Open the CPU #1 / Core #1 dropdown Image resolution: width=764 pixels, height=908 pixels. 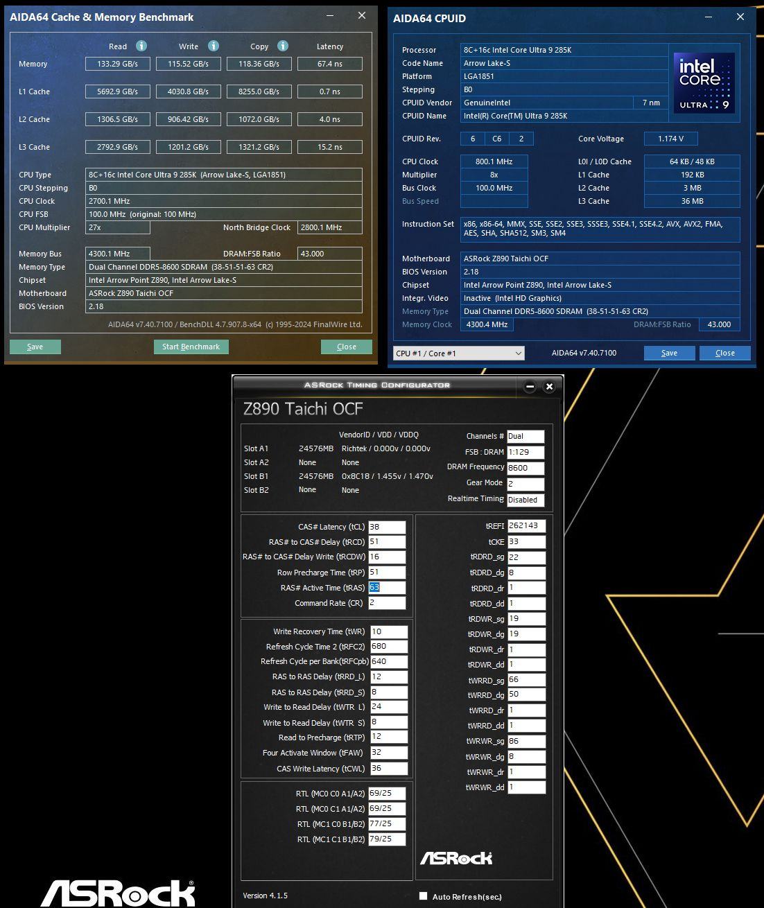coord(458,353)
